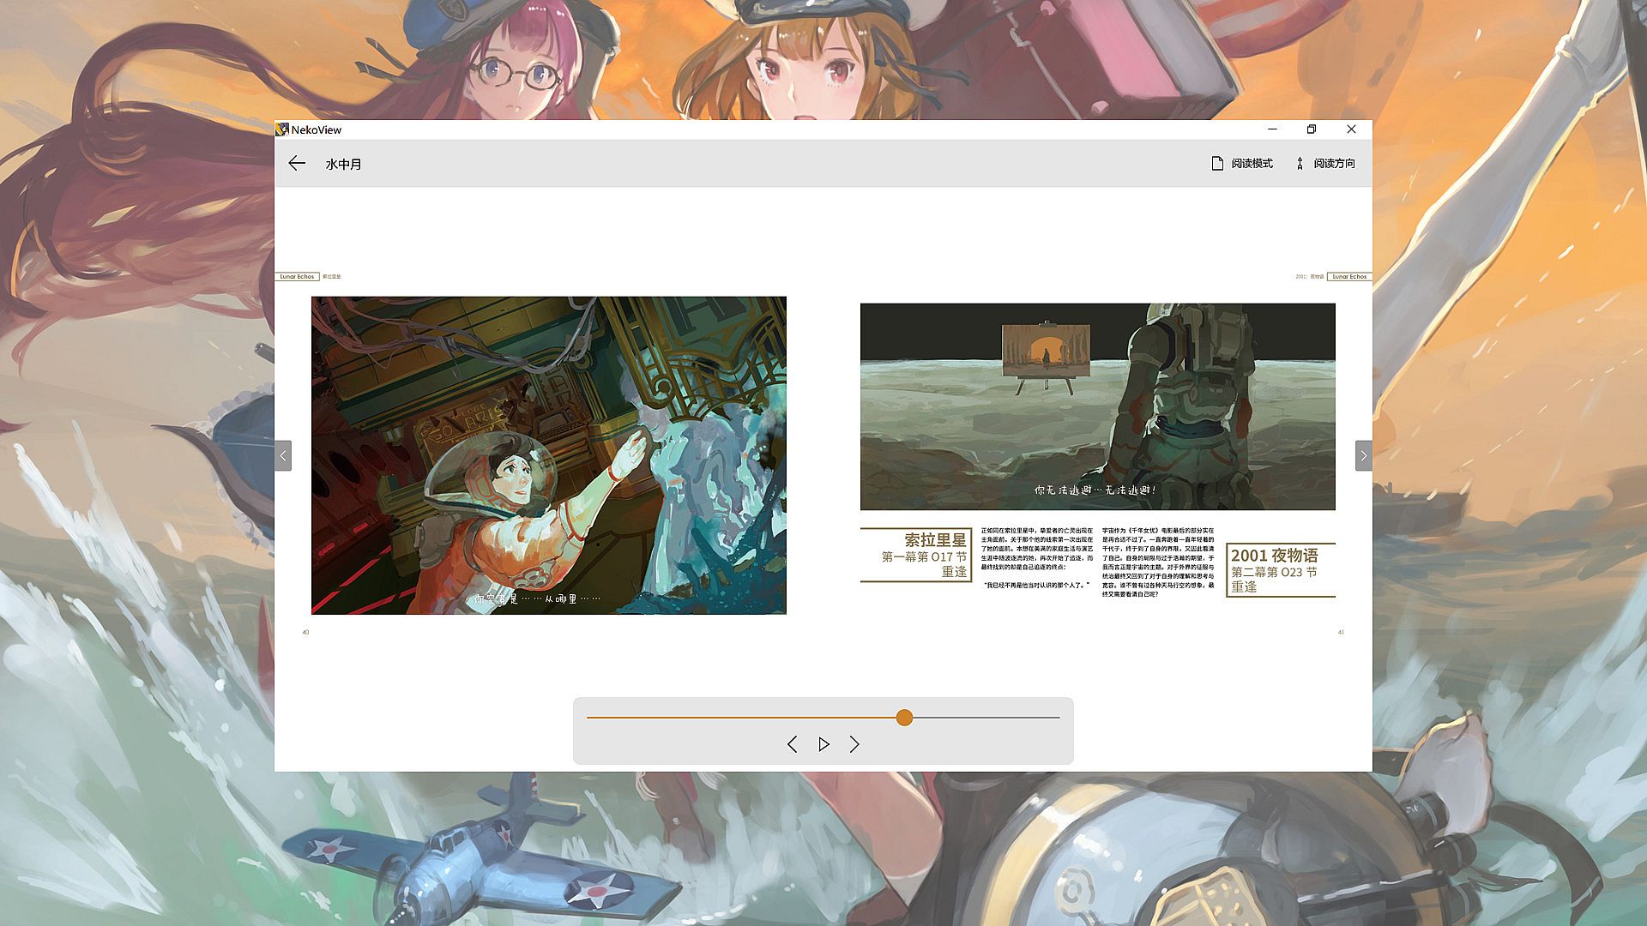
Task: Click the right-edge next page chevron
Action: (x=1363, y=455)
